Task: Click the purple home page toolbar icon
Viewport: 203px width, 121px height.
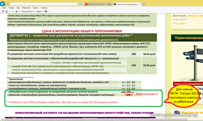Action: (3, 11)
